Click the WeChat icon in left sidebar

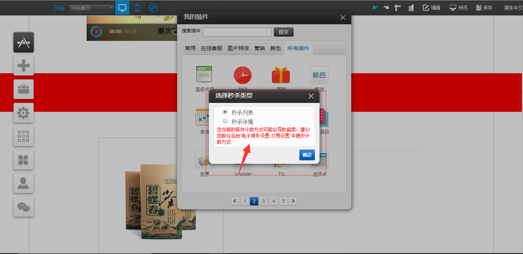pos(24,207)
